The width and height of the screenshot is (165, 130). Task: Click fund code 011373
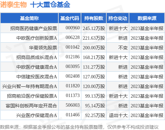(x=73, y=95)
